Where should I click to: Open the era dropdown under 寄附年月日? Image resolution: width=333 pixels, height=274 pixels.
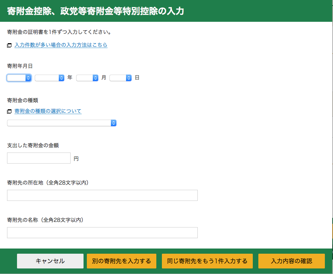coord(19,78)
